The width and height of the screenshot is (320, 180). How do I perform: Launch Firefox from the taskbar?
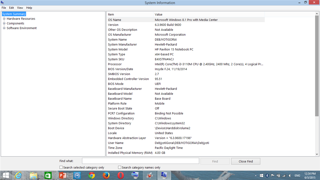pyautogui.click(x=106, y=176)
